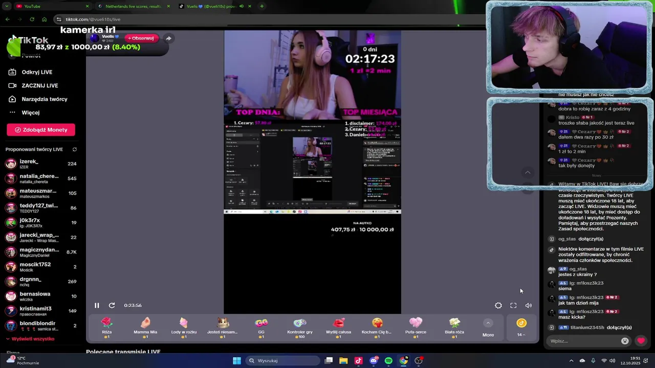Open TikTok app from taskbar

pyautogui.click(x=358, y=361)
